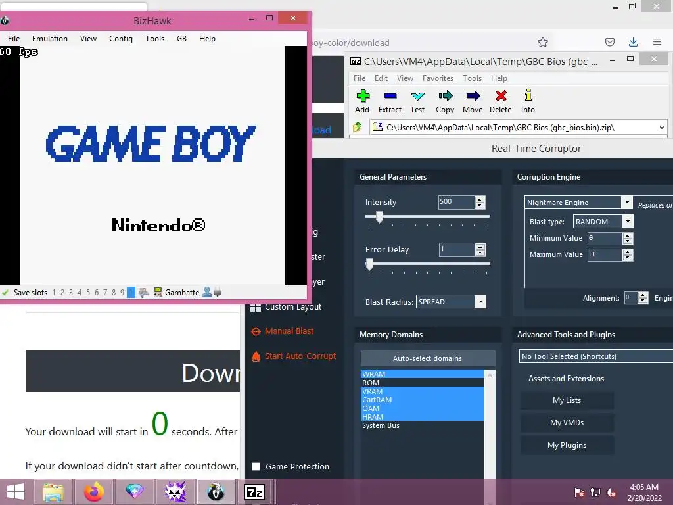Image resolution: width=673 pixels, height=505 pixels.
Task: Select the VRAM memory domain
Action: (x=423, y=391)
